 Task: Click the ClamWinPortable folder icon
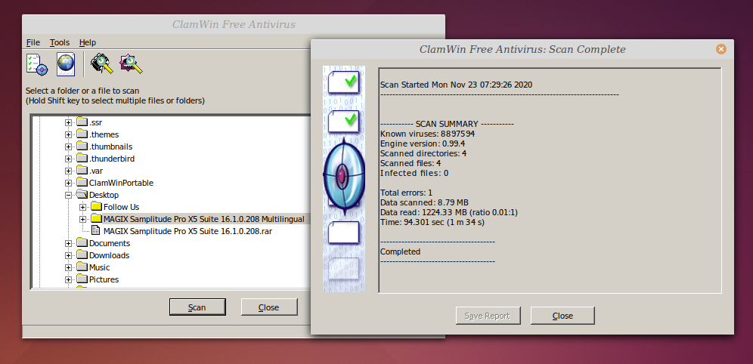click(x=82, y=183)
